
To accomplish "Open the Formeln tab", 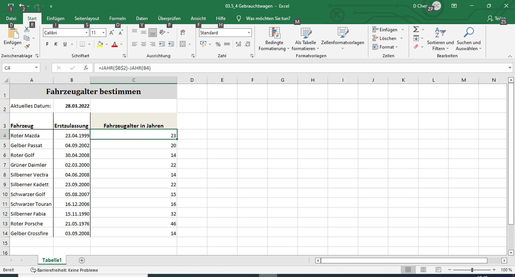I will click(117, 18).
